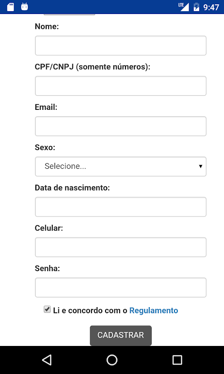Click the Senha password field

click(x=121, y=288)
